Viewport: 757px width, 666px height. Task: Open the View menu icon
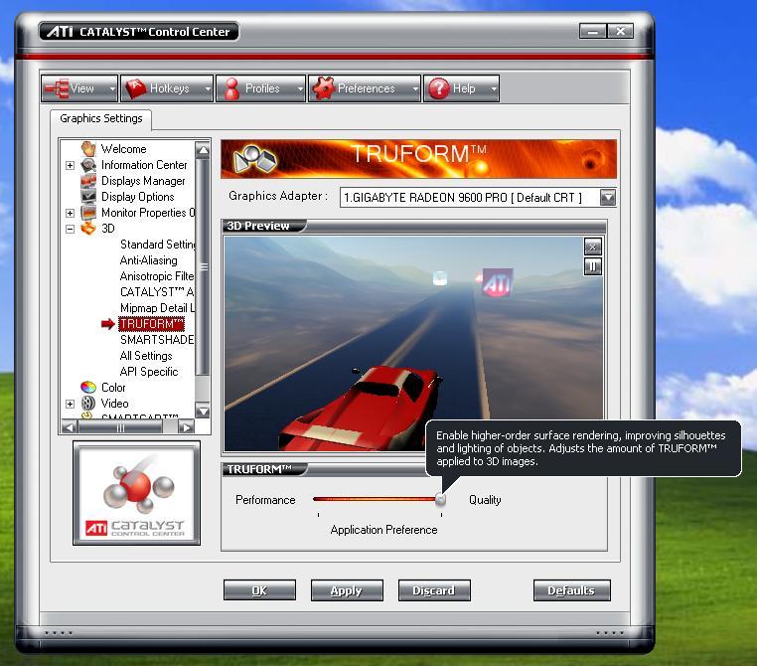click(57, 88)
